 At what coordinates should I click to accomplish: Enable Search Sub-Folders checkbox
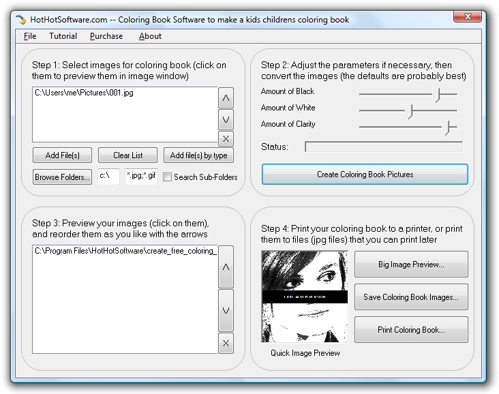(167, 177)
